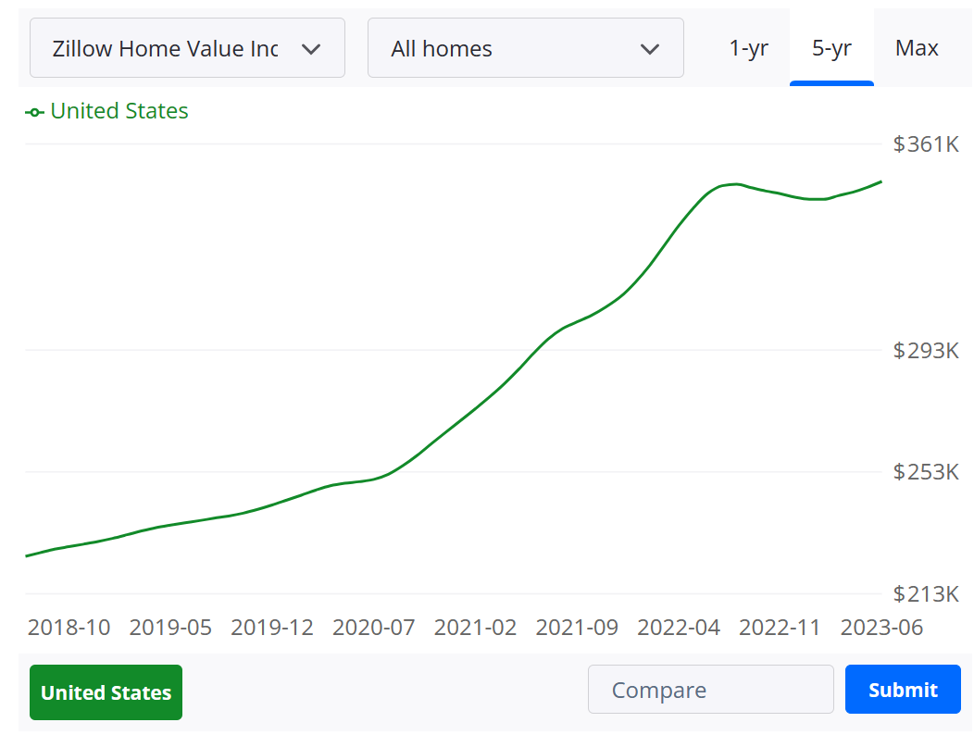Click the $361K axis label

[x=926, y=144]
